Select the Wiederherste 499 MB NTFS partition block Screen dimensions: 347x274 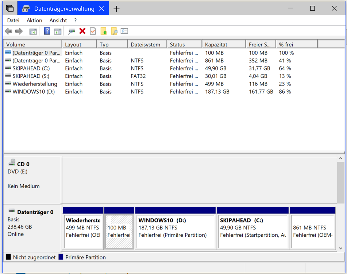coord(83,228)
